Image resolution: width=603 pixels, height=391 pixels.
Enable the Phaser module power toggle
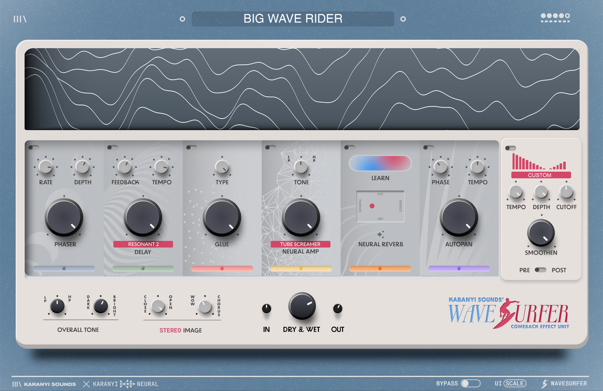coord(34,148)
